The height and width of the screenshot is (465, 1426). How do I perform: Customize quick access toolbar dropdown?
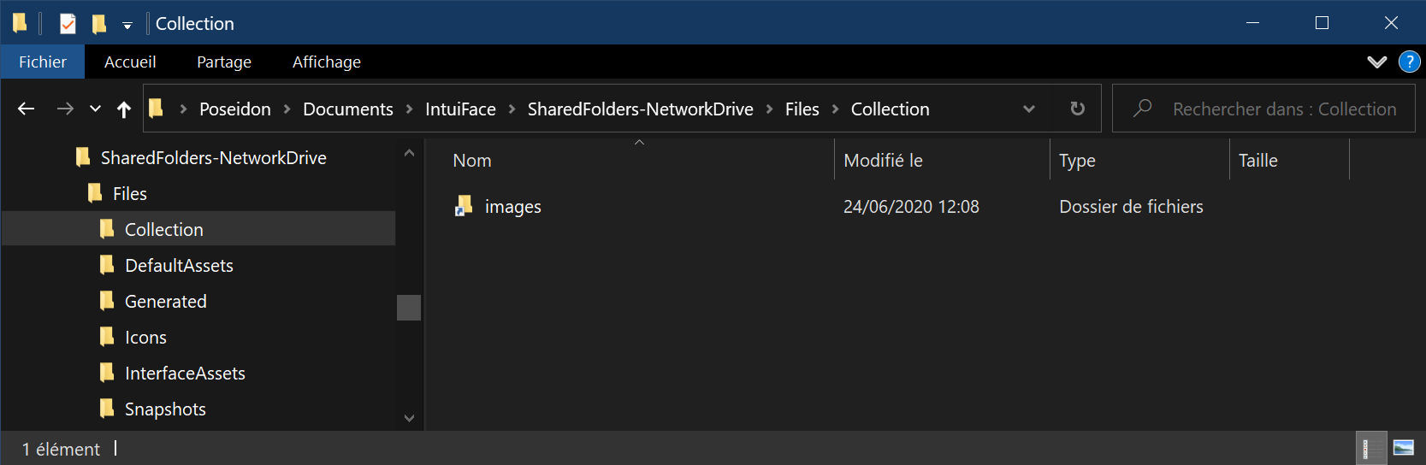click(127, 26)
